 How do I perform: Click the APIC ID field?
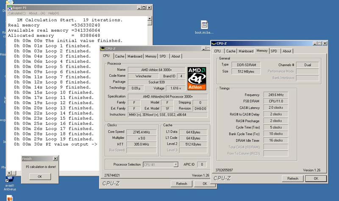(202, 165)
